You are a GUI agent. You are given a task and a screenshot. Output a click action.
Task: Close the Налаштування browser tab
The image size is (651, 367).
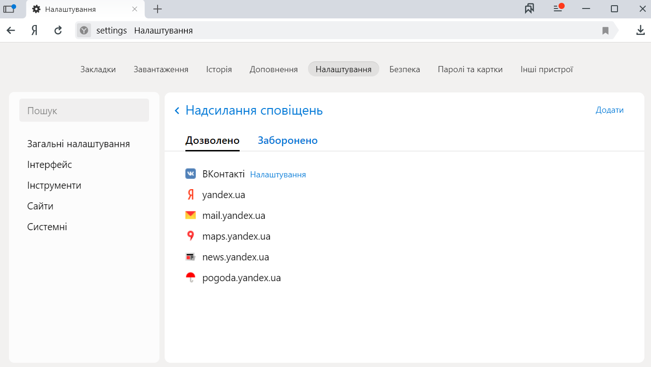135,9
